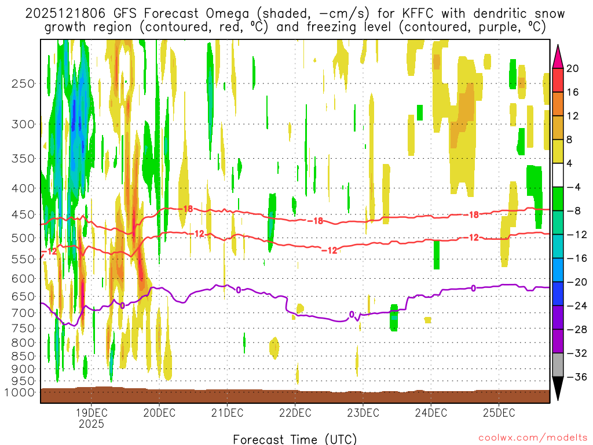This screenshot has height=445, width=593.
Task: Click the 700 pressure level label
Action: coord(23,313)
